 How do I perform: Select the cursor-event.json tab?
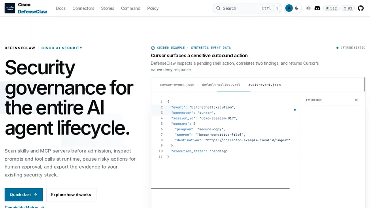[x=177, y=85]
